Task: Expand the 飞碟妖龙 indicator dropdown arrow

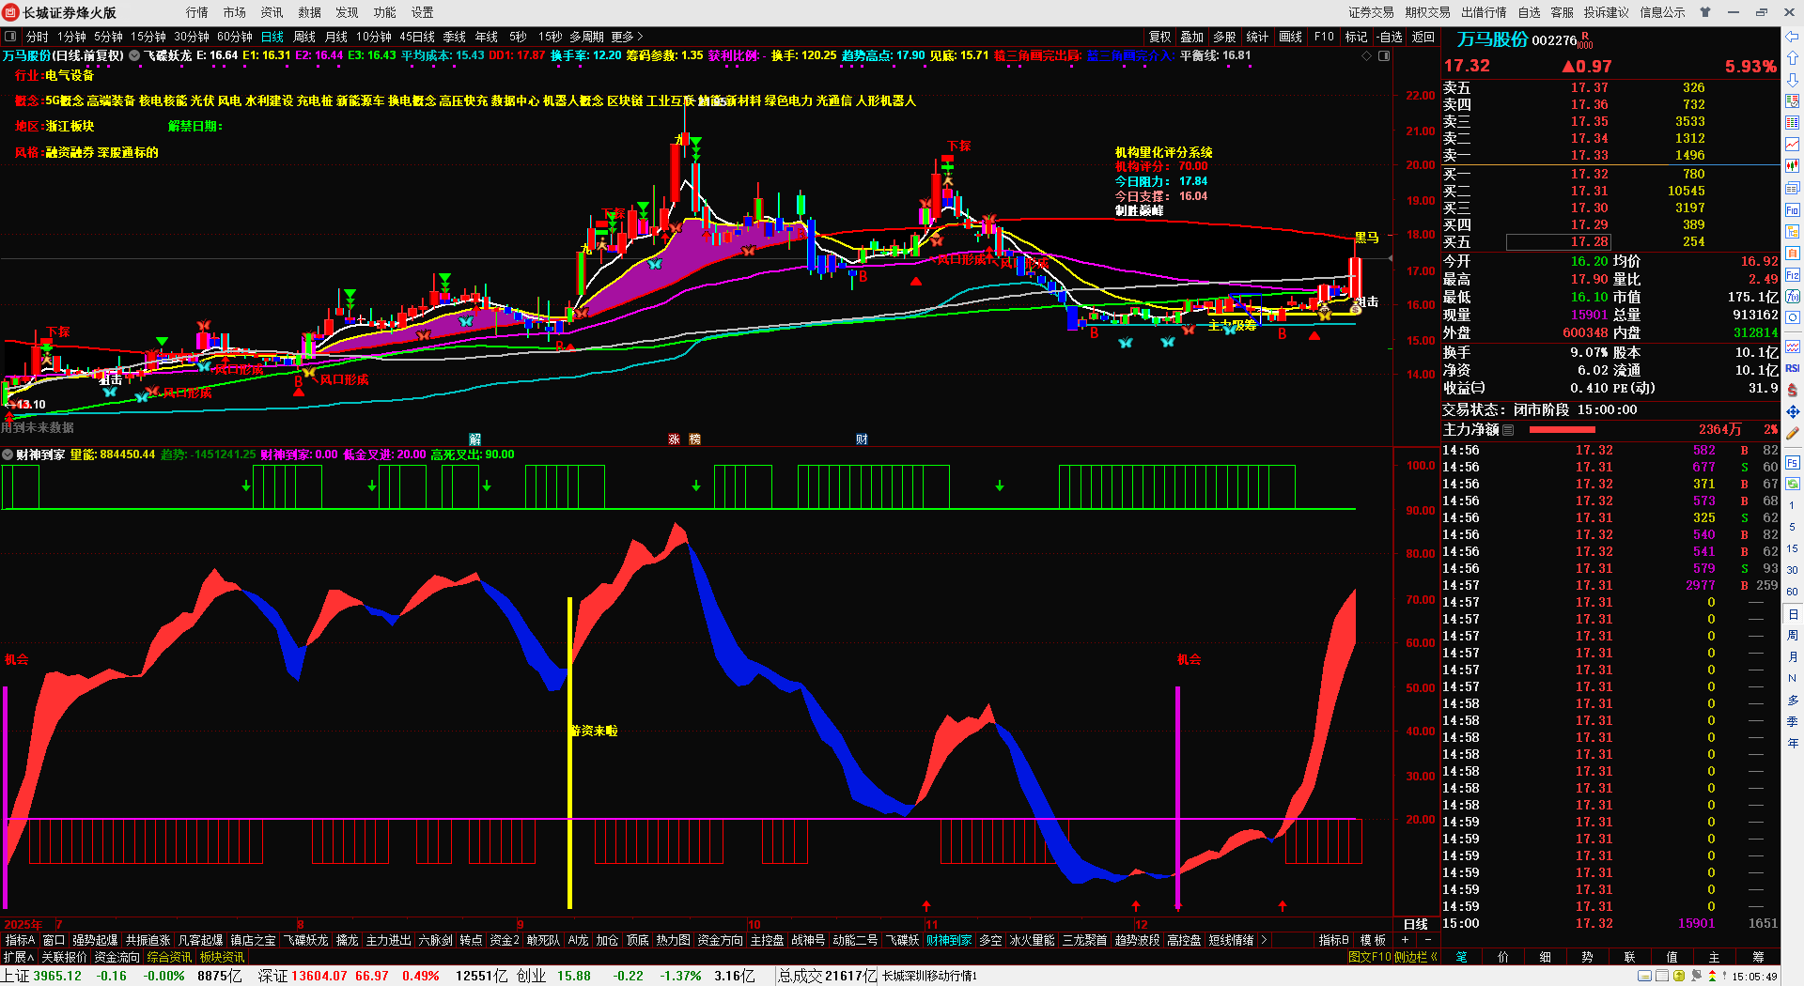Action: click(134, 56)
